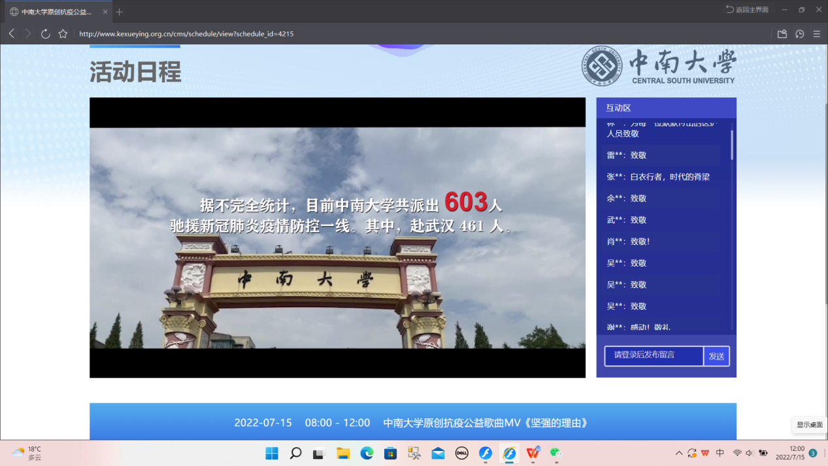Open the browser screenshot toolbar icon
This screenshot has height=466, width=828.
(782, 34)
